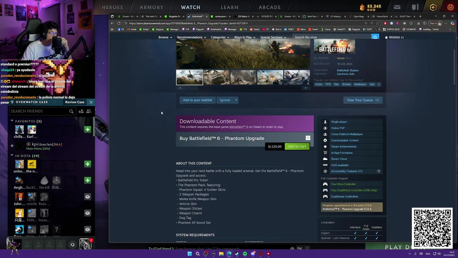Image resolution: width=458 pixels, height=258 pixels.
Task: Click Add to your wishlist
Action: click(198, 100)
